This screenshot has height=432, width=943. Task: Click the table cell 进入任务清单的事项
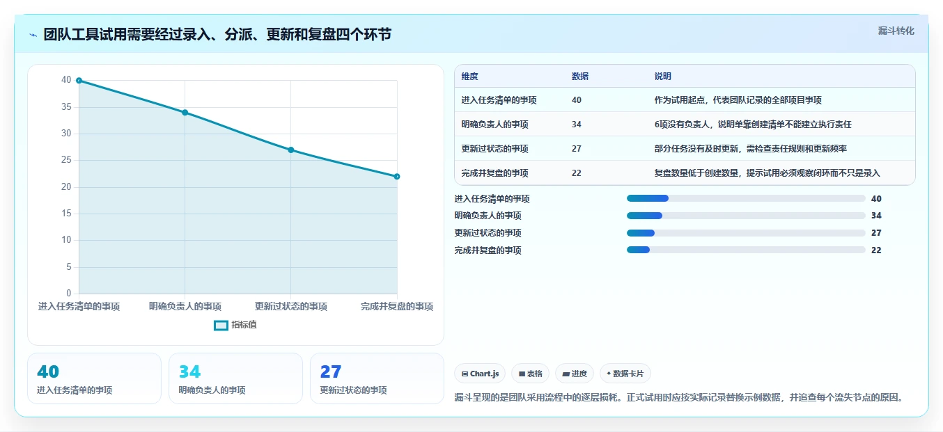pyautogui.click(x=499, y=100)
